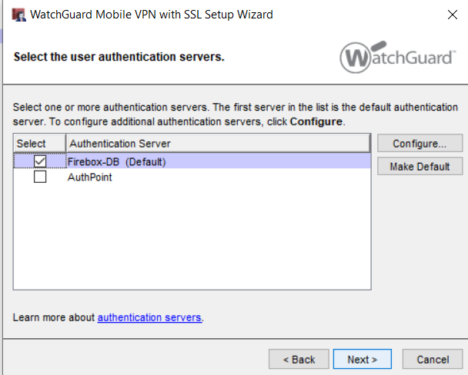
Task: Open the authentication servers help link
Action: (149, 317)
